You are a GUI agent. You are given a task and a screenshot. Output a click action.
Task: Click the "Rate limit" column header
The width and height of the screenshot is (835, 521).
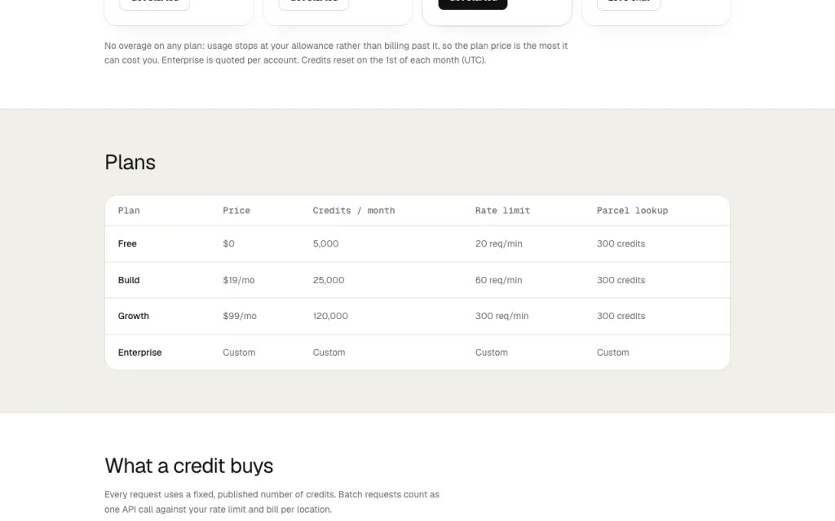tap(502, 211)
